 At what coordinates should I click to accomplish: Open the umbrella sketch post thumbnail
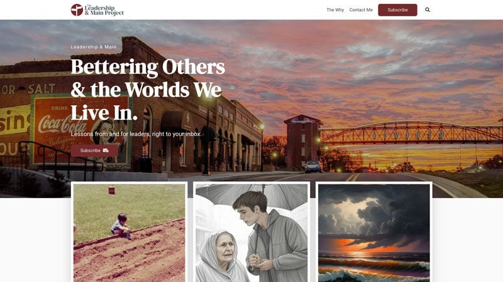click(251, 232)
